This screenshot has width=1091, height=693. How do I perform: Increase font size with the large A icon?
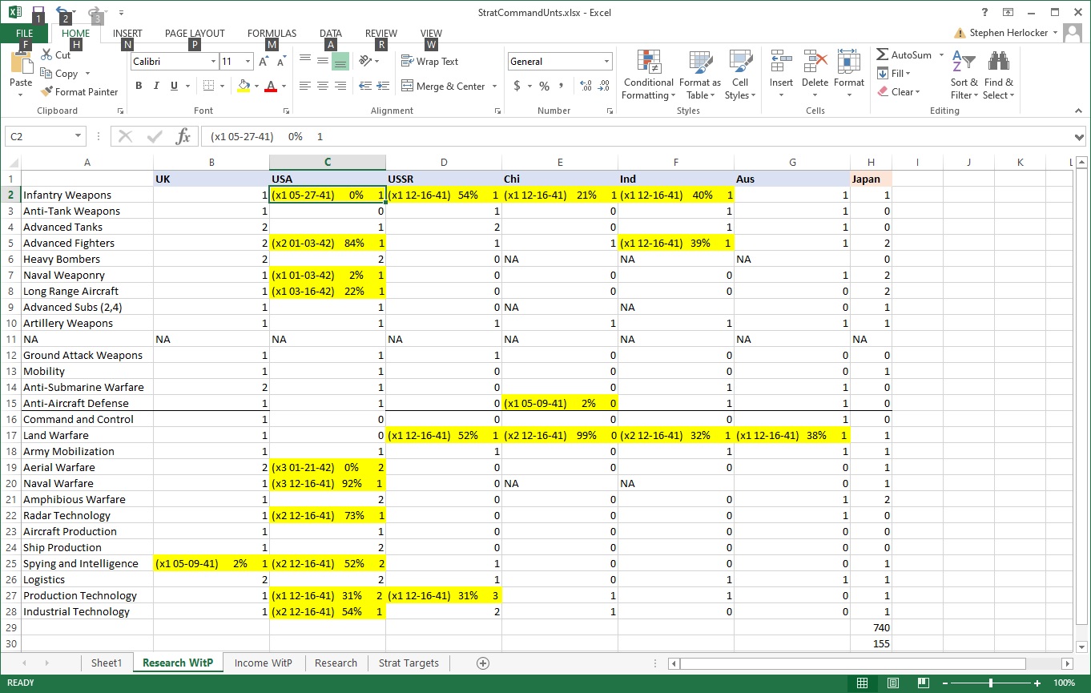click(x=264, y=62)
